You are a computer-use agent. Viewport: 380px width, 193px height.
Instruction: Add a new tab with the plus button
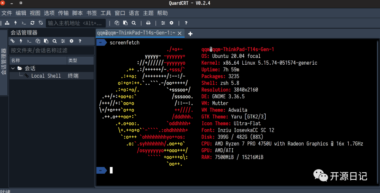(x=190, y=34)
